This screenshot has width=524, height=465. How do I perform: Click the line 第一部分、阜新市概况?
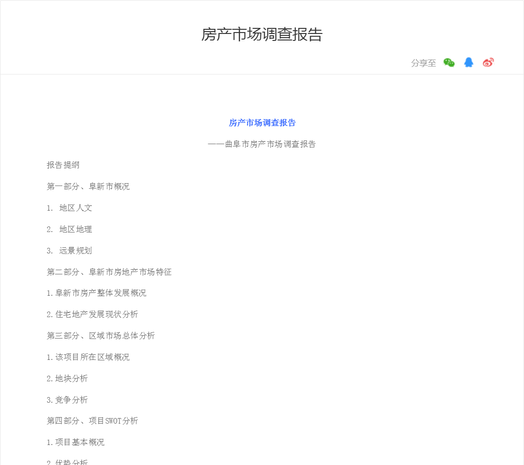pyautogui.click(x=88, y=186)
